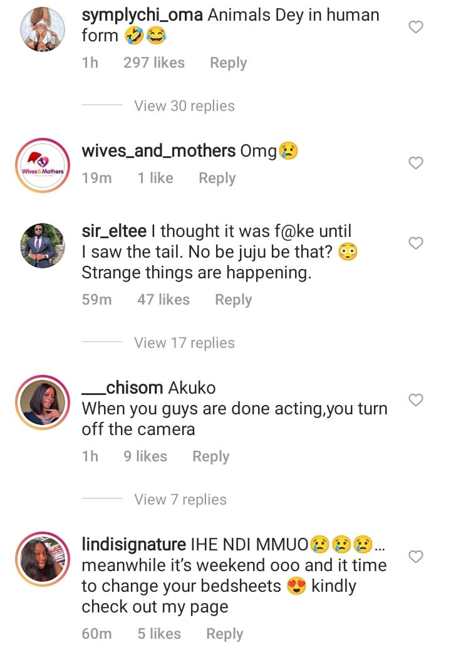Expand View 30 replies
This screenshot has width=451, height=662.
184,106
